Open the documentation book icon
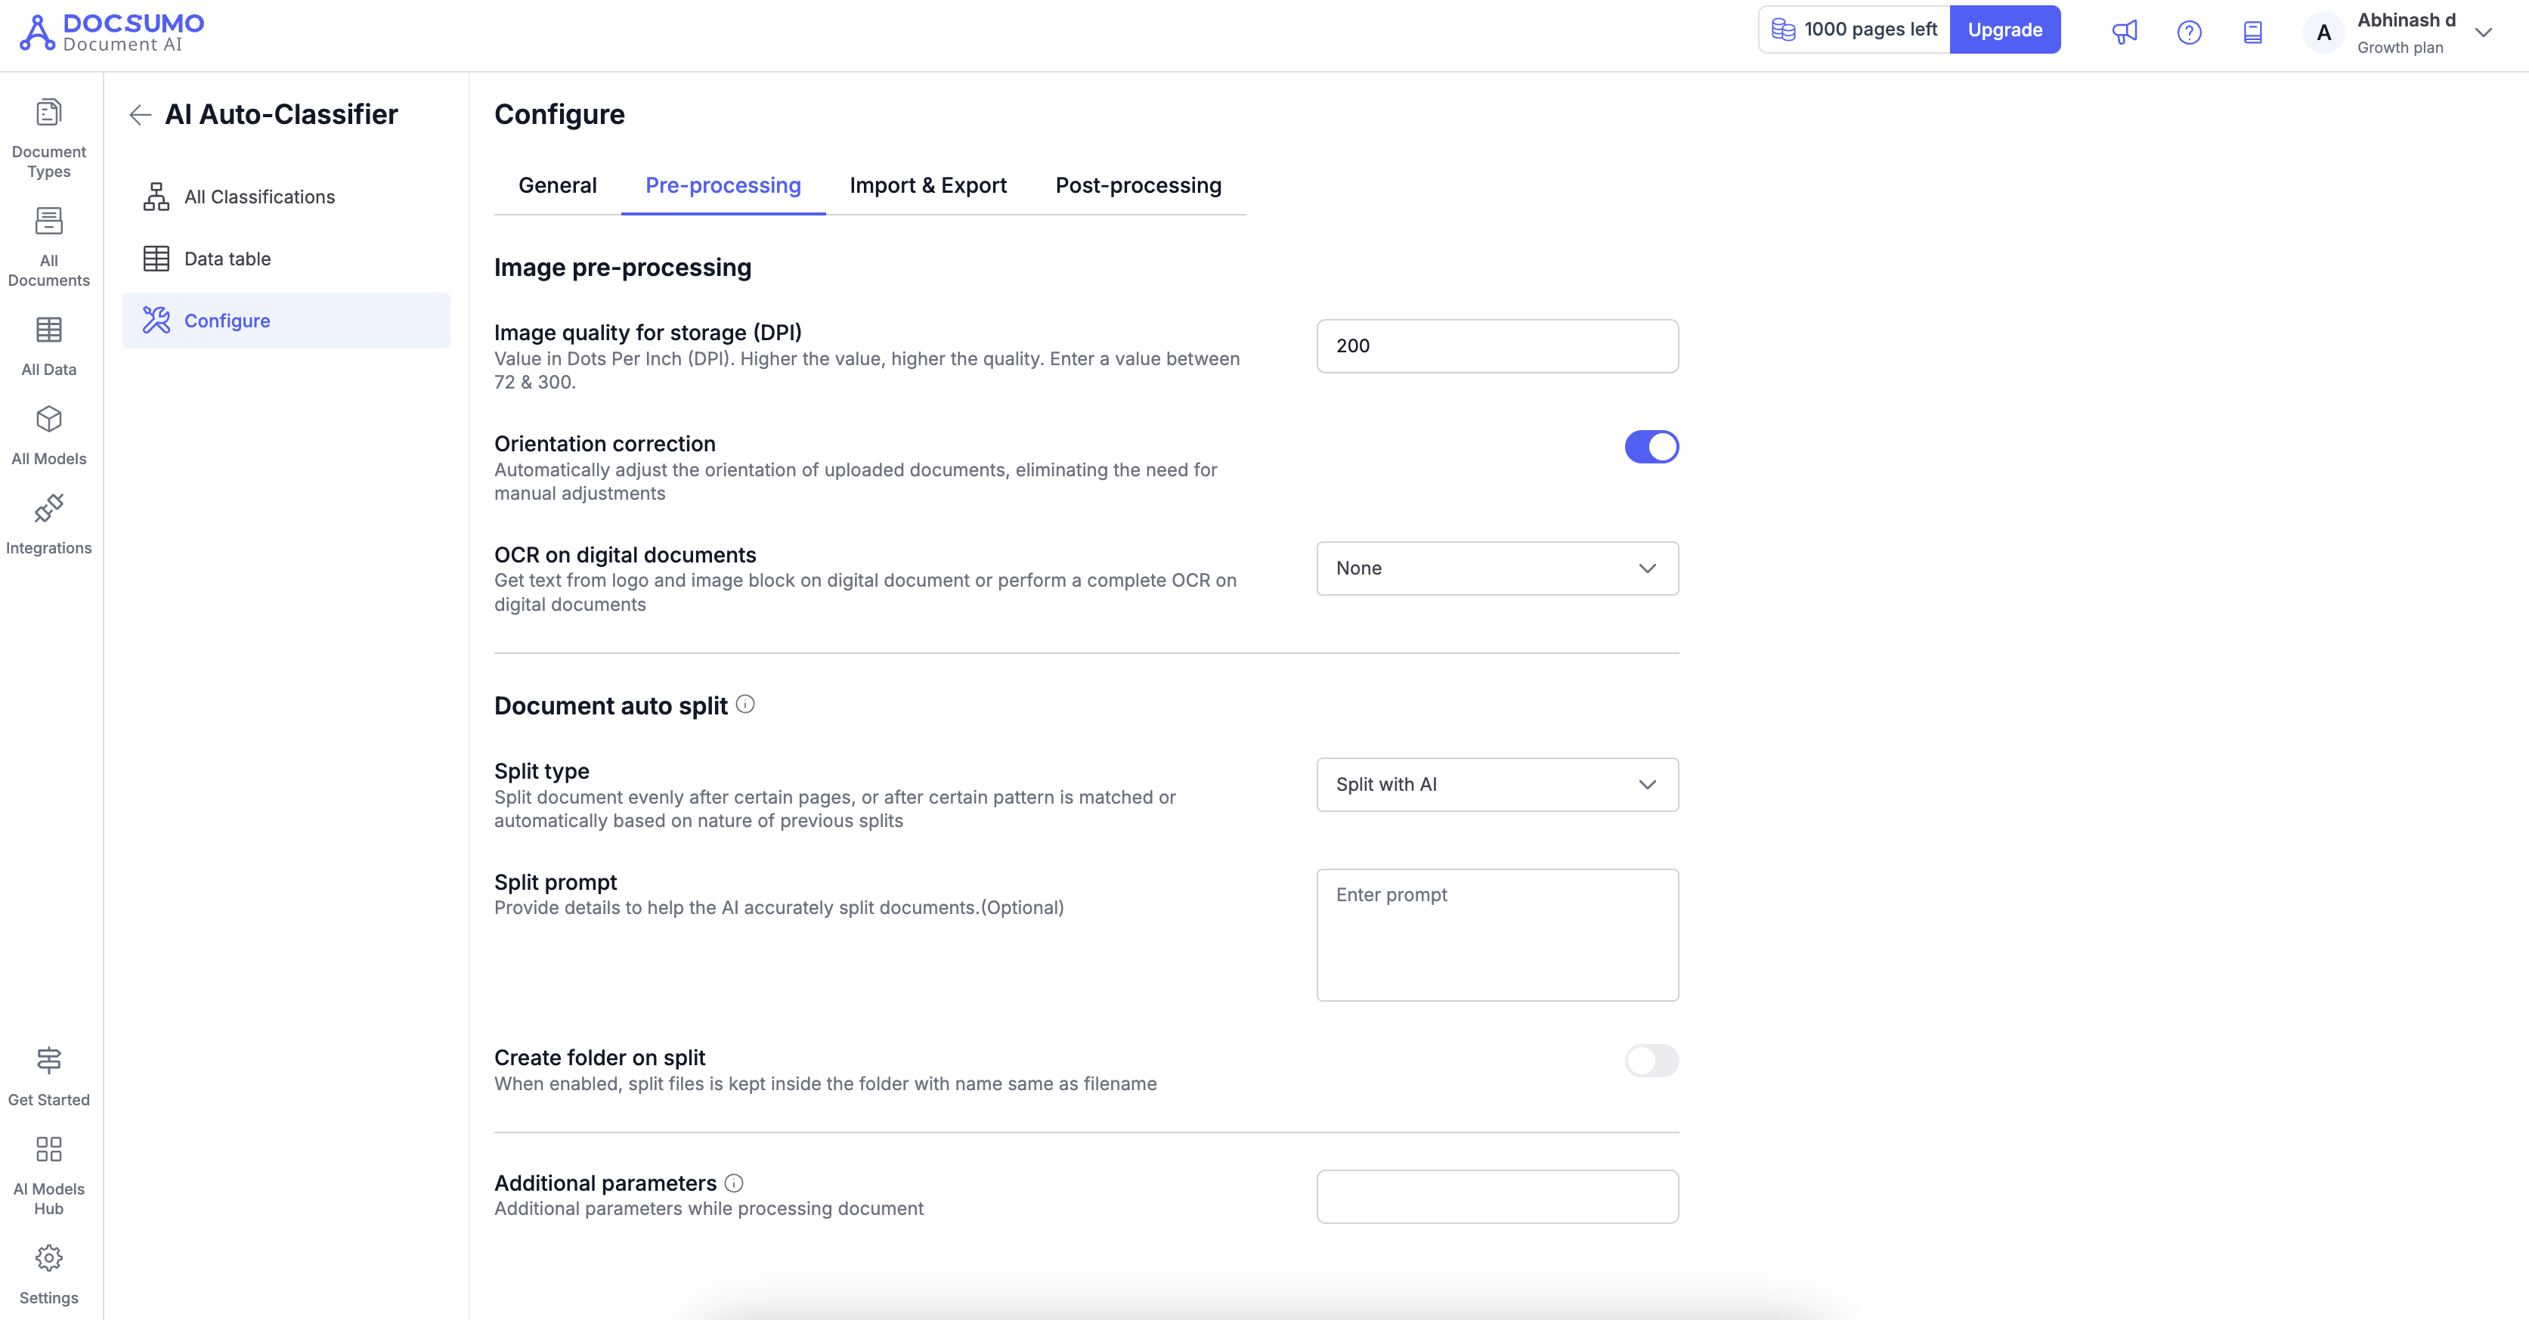The width and height of the screenshot is (2529, 1320). 2252,32
